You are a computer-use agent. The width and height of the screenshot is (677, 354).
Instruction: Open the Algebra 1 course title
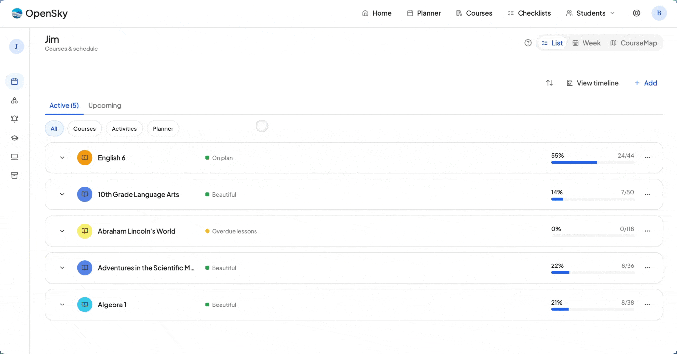(112, 305)
